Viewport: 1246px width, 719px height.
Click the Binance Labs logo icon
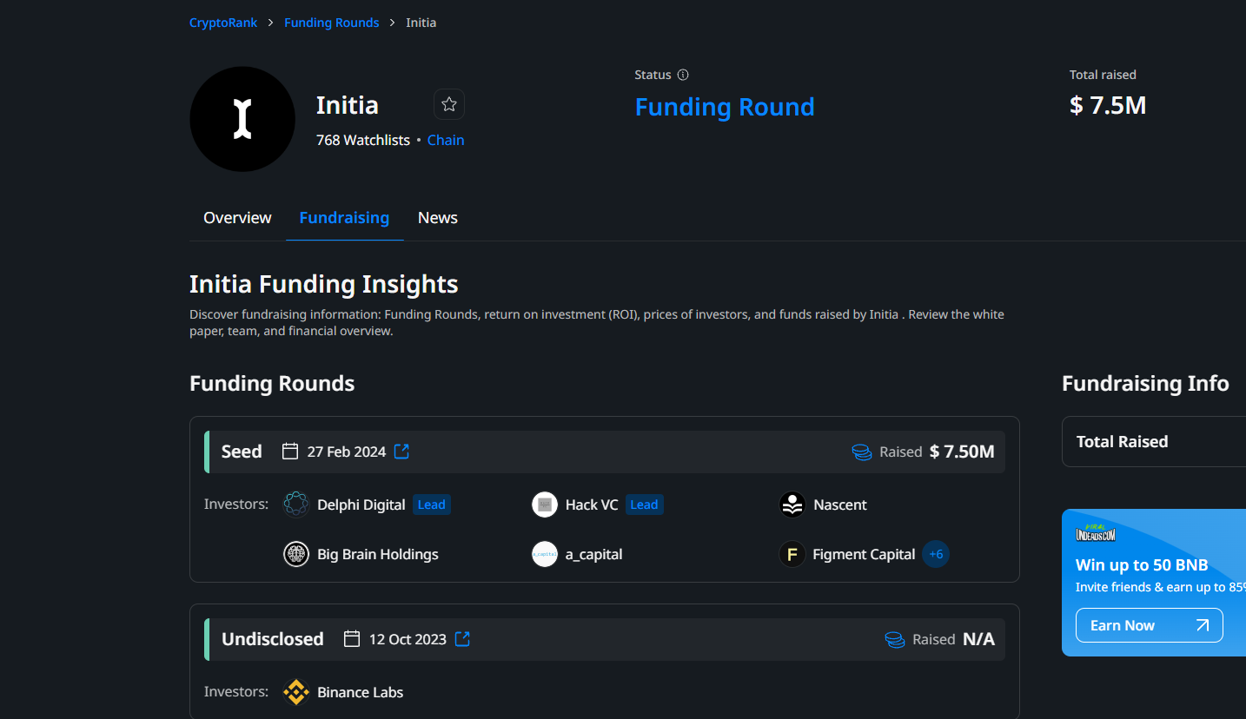pos(296,692)
